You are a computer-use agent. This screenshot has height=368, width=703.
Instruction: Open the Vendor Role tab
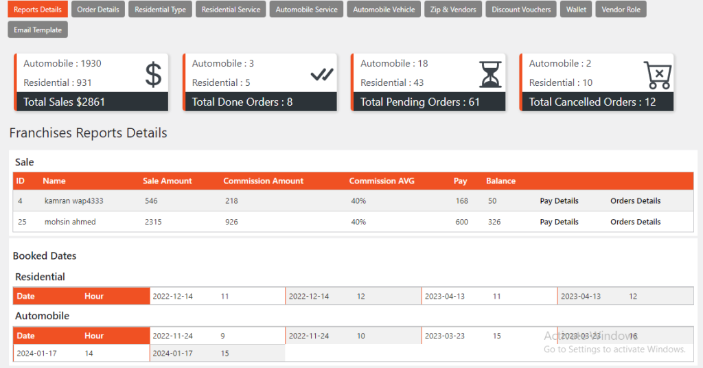621,10
